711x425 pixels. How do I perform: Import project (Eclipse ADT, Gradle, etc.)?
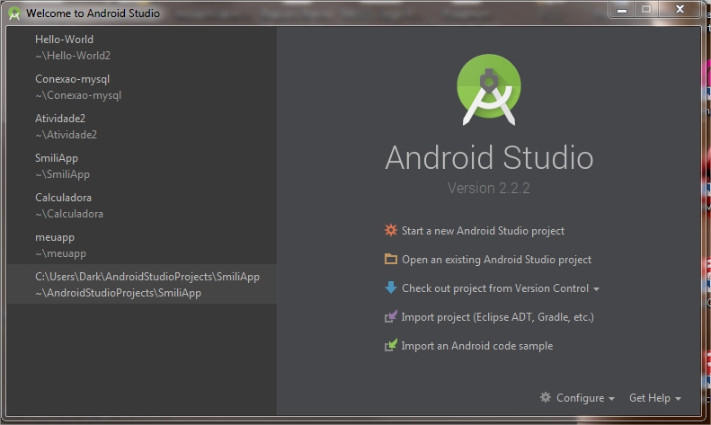tap(497, 316)
